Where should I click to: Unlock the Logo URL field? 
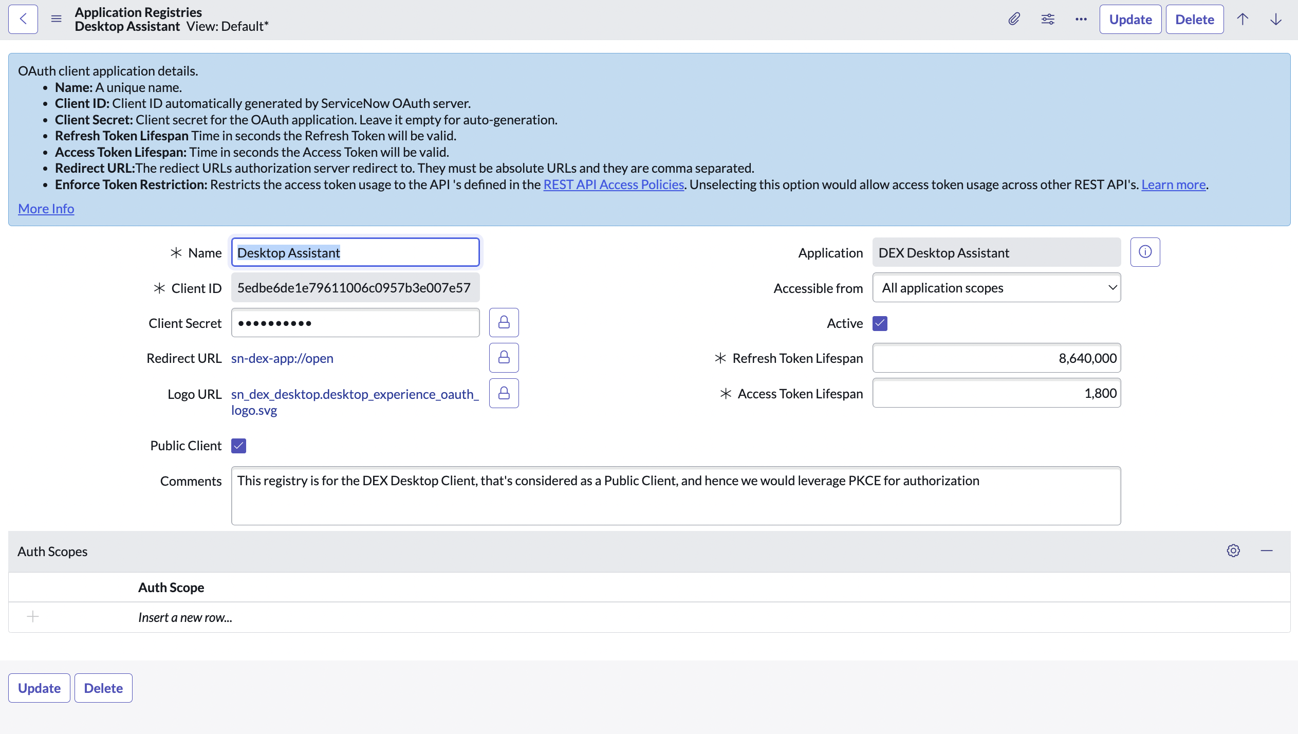click(x=504, y=393)
